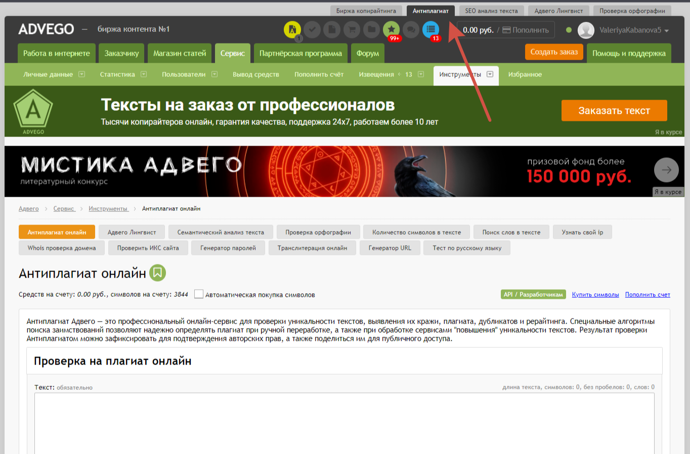Open Whois проверка домена tool
Image resolution: width=690 pixels, height=454 pixels.
click(62, 248)
